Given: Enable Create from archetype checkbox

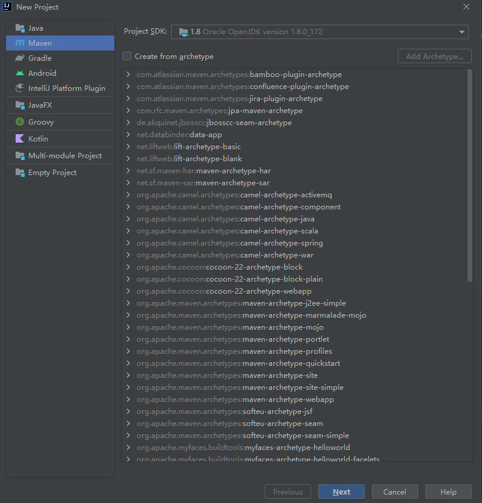Looking at the screenshot, I should click(127, 56).
